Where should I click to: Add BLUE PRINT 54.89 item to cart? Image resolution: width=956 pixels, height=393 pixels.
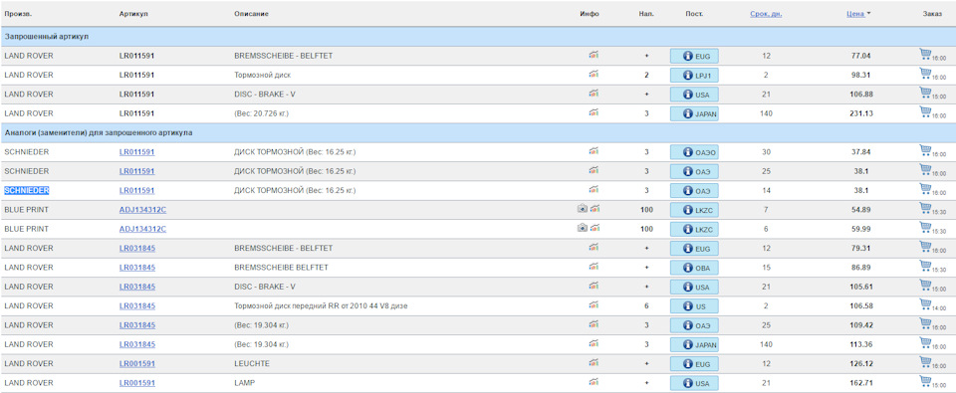[x=925, y=209]
